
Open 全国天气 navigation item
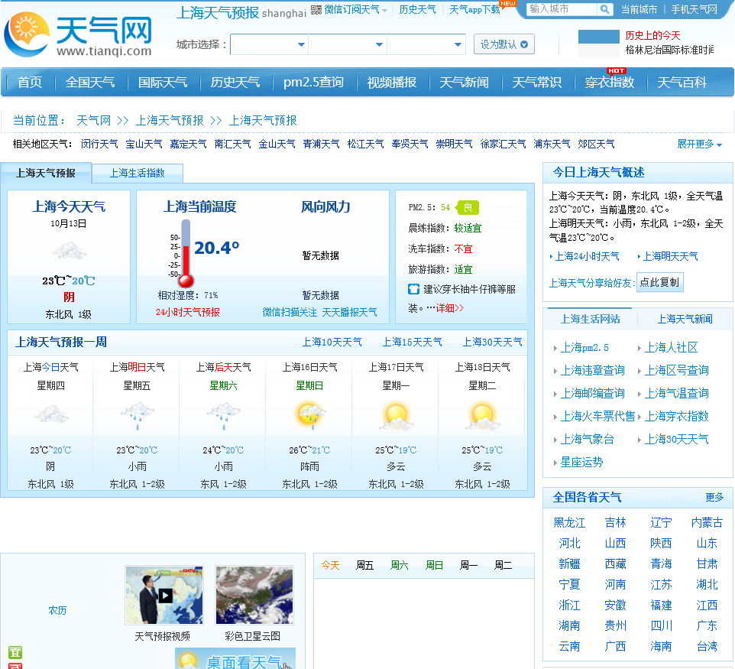90,83
